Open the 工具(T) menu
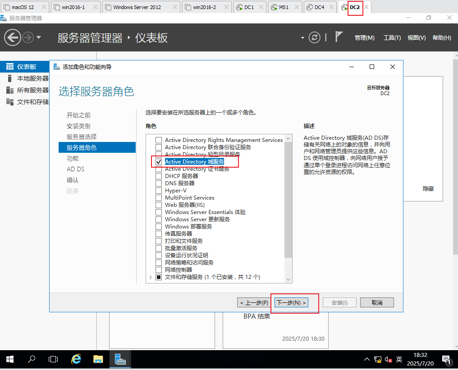The image size is (458, 370). pyautogui.click(x=392, y=38)
